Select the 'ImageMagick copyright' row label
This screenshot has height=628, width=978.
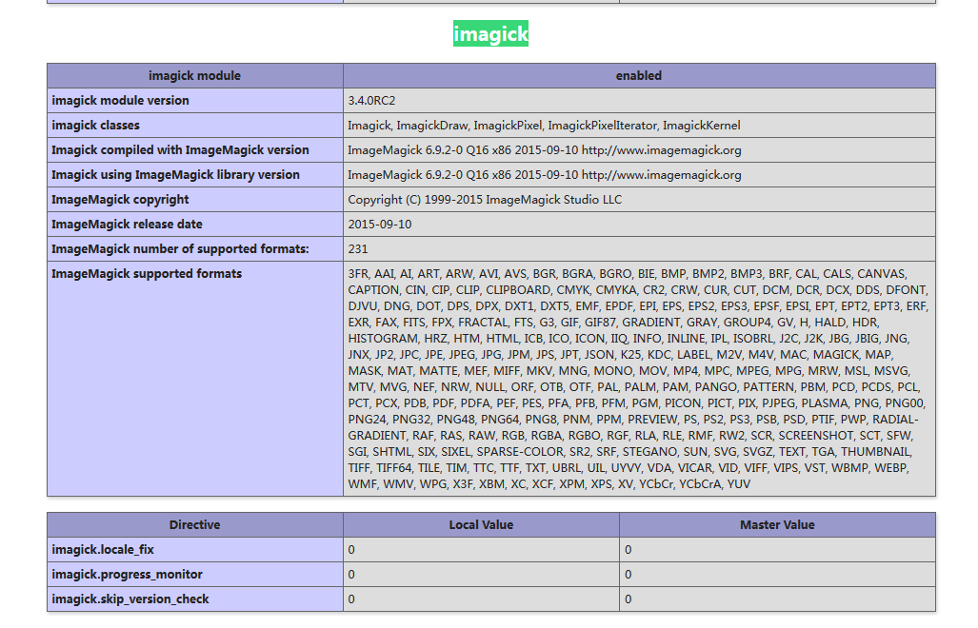(x=194, y=200)
